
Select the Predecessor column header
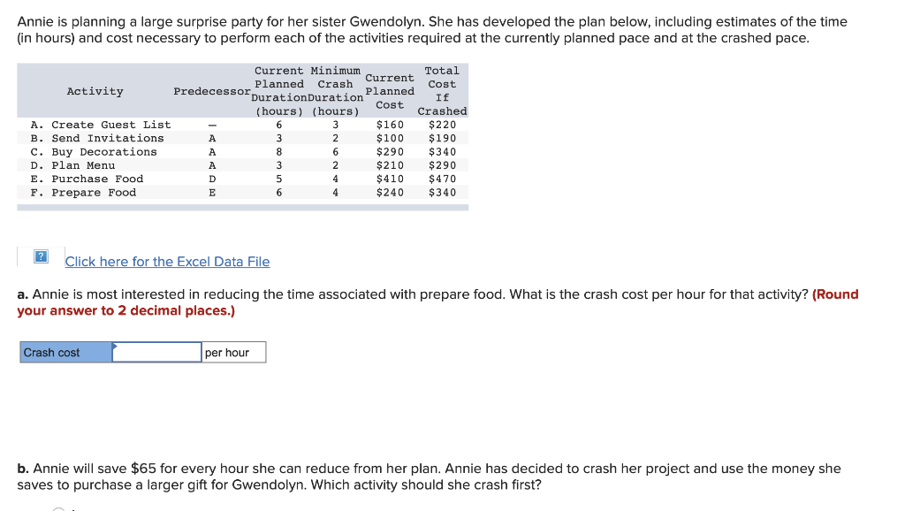click(211, 91)
